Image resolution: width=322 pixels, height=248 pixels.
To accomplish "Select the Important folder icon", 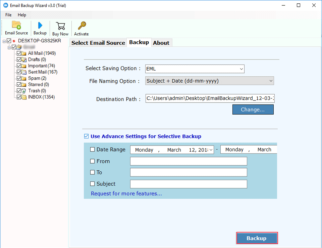I will pyautogui.click(x=24, y=66).
